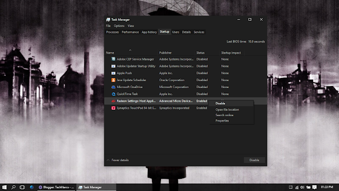Viewport: 339px width, 191px height.
Task: Open the taskbar clock showing 01:33 PM
Action: tap(327, 187)
